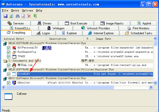Image resolution: width=159 pixels, height=112 pixels.
Task: Click the P... publisher column header
Action: [x=89, y=39]
